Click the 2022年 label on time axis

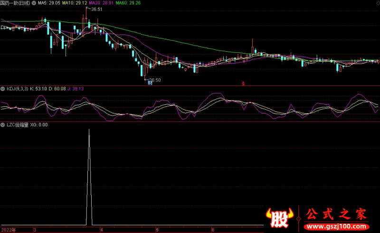(x=8, y=230)
